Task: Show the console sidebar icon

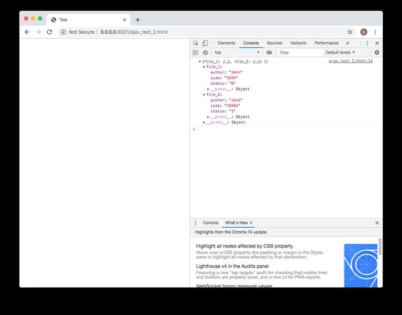Action: coord(195,52)
